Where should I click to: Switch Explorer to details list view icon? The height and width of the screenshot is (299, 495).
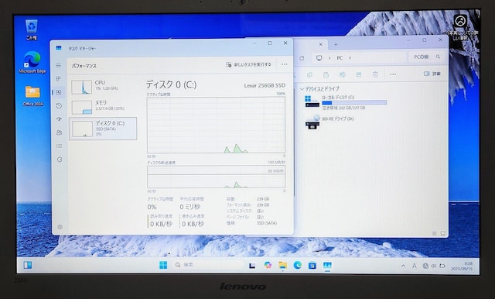point(434,234)
